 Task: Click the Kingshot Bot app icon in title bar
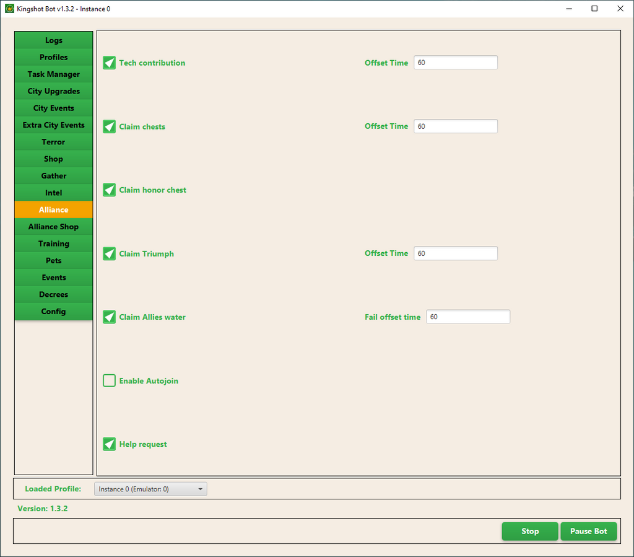click(9, 9)
